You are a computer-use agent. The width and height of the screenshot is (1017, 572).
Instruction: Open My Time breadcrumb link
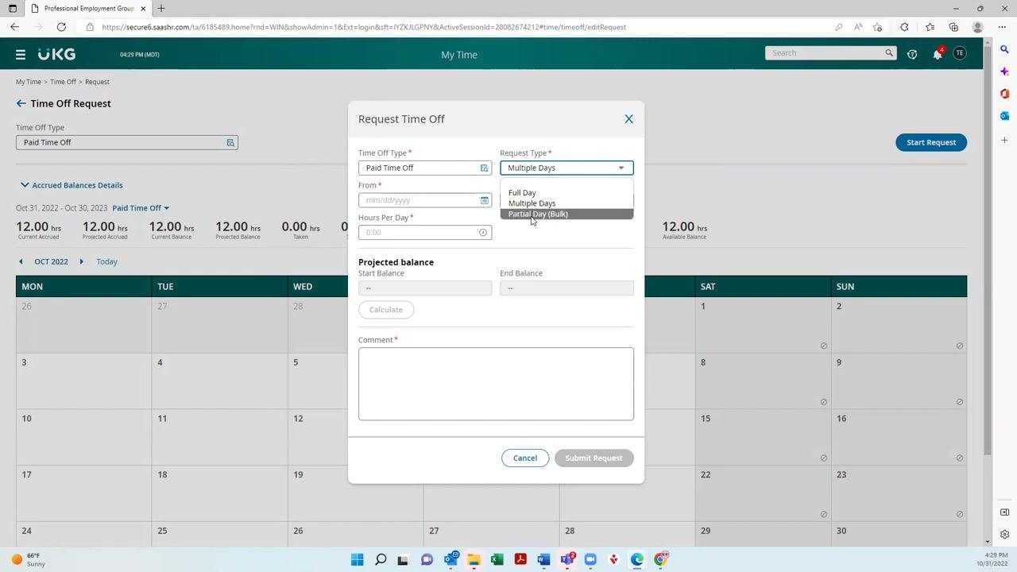point(29,82)
